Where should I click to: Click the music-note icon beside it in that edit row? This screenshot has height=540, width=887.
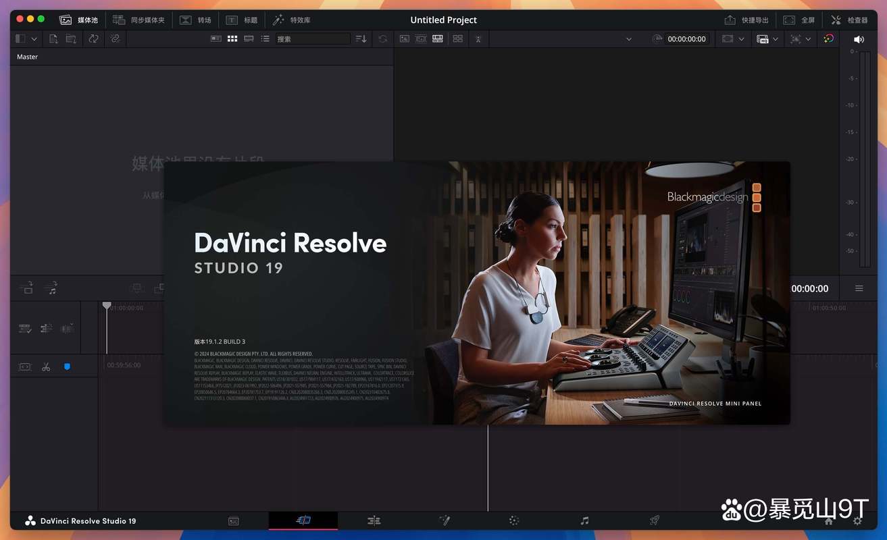tap(51, 288)
